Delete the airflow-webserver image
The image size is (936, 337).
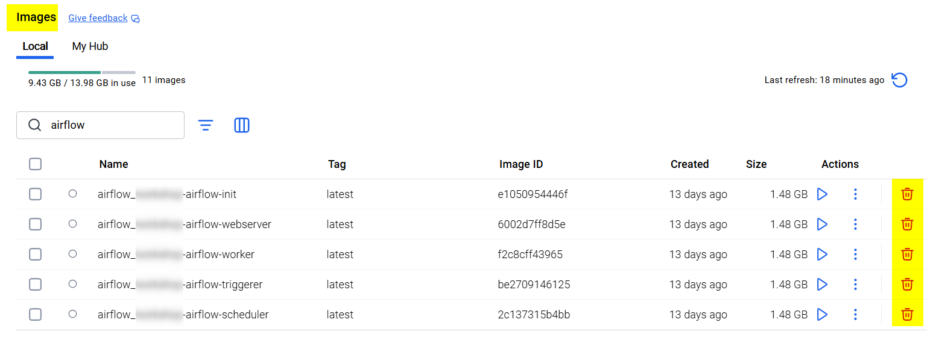(907, 224)
